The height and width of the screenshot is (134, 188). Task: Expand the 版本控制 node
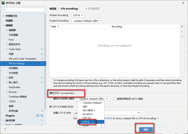tap(3, 120)
